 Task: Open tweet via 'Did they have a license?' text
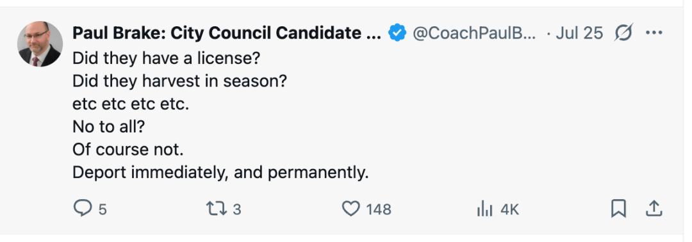click(166, 58)
